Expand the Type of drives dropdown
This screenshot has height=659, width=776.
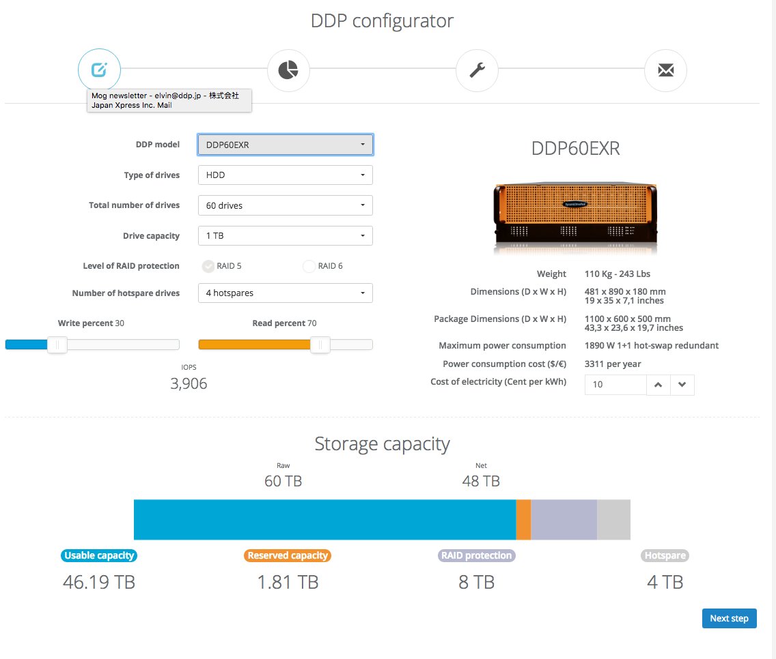point(285,175)
